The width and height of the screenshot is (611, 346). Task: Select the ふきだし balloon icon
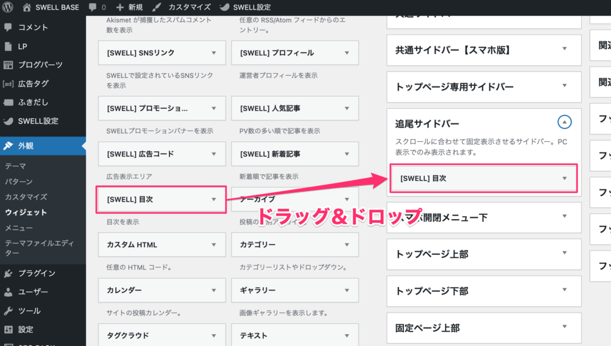click(8, 103)
